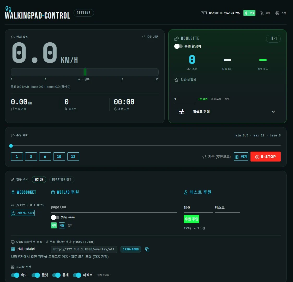Toggle the 채팅 구독 switch

(55, 217)
